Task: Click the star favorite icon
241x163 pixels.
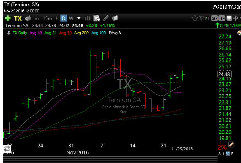Action: [195, 19]
